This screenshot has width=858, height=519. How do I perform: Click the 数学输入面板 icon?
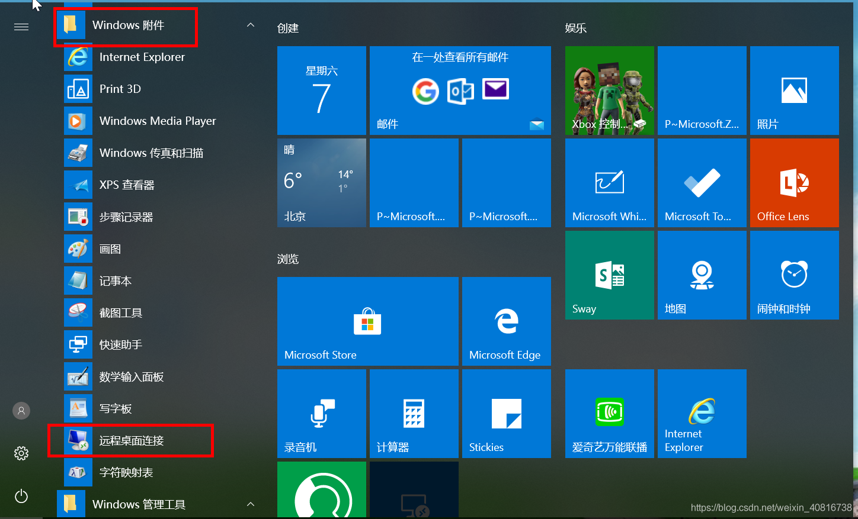[x=78, y=376]
